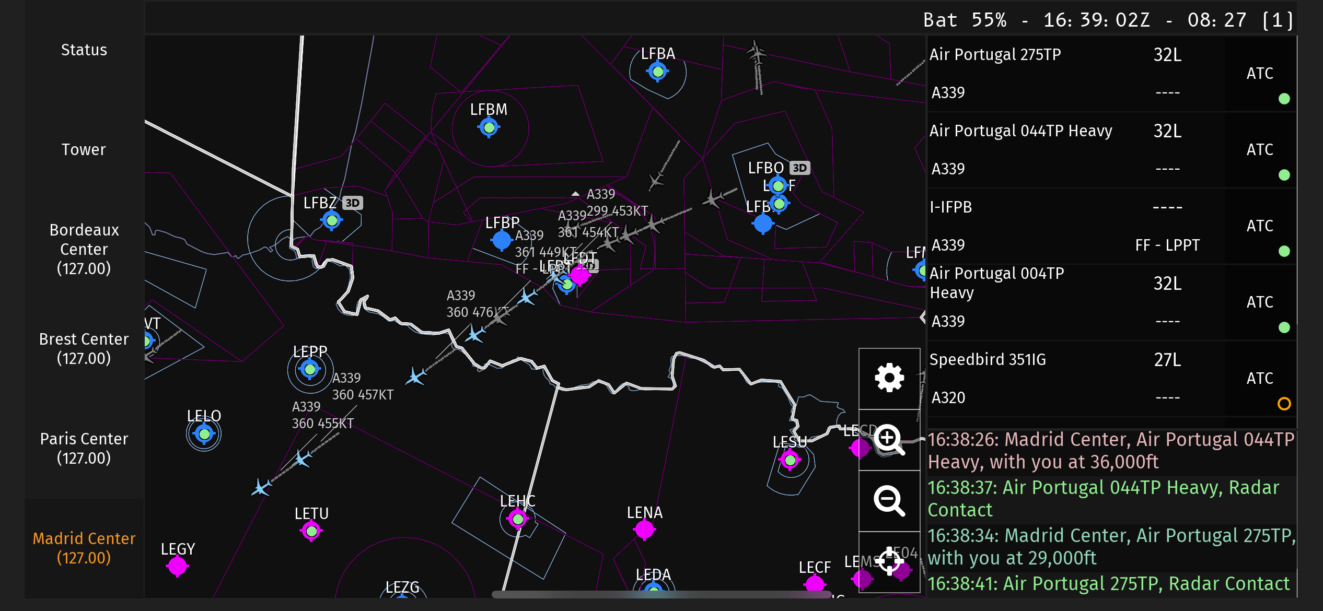Zoom in on the map
Viewport: 1323px width, 611px height.
click(889, 440)
